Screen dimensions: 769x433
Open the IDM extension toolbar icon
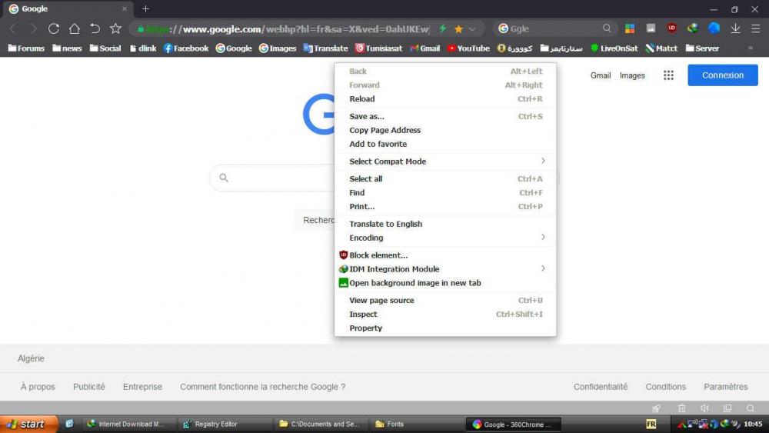693,28
